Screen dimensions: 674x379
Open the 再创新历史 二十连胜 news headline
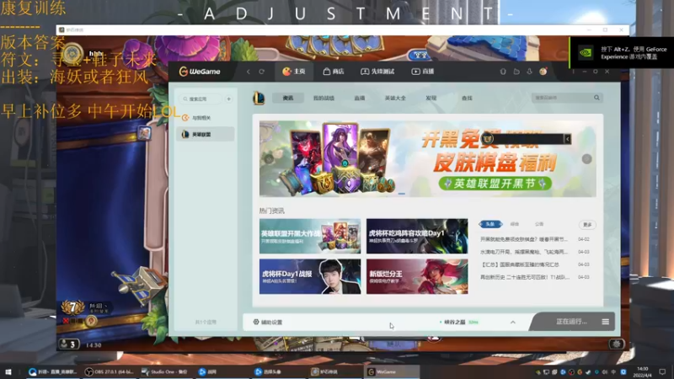(x=524, y=277)
